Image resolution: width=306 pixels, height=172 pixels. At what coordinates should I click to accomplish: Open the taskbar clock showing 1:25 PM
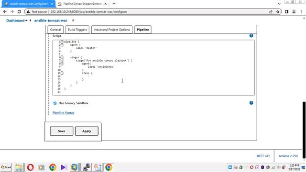[294, 167]
